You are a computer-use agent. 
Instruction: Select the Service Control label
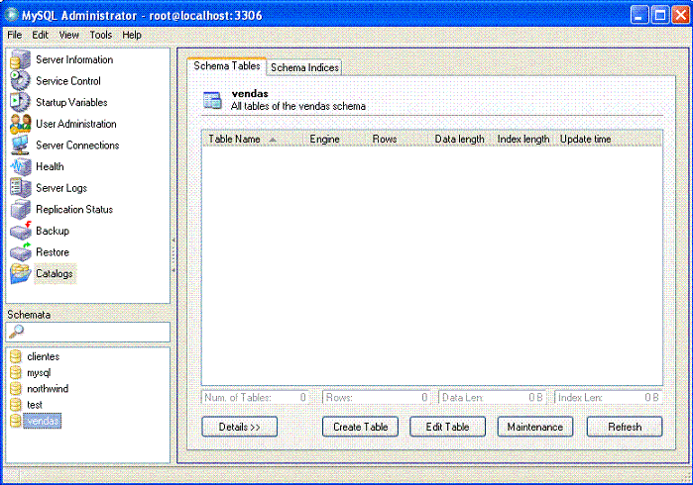[68, 81]
